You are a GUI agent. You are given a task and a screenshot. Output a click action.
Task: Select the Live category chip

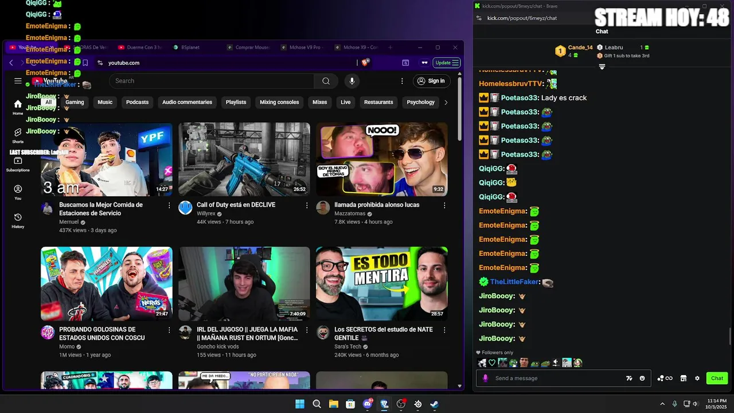tap(345, 102)
